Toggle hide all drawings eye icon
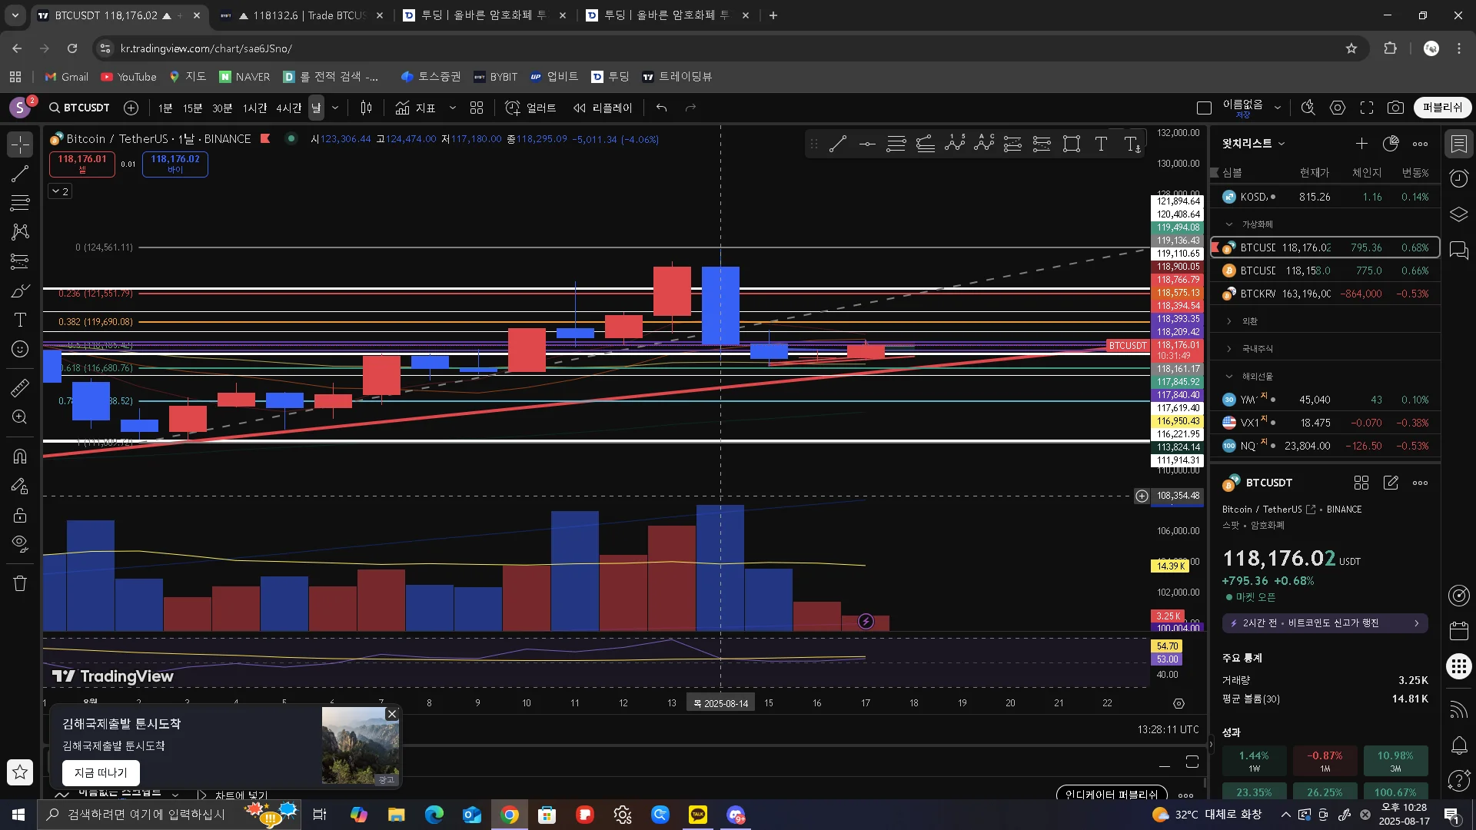1476x830 pixels. click(x=20, y=543)
